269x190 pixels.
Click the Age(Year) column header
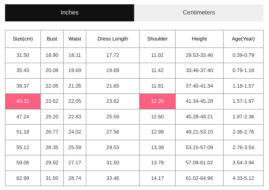click(x=243, y=39)
